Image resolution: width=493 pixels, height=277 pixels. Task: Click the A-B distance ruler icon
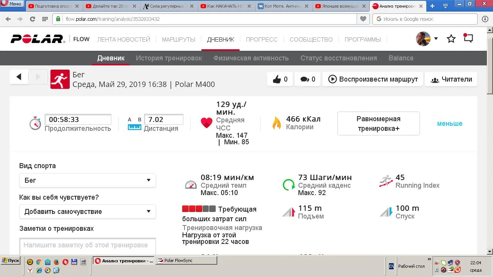coord(134,124)
